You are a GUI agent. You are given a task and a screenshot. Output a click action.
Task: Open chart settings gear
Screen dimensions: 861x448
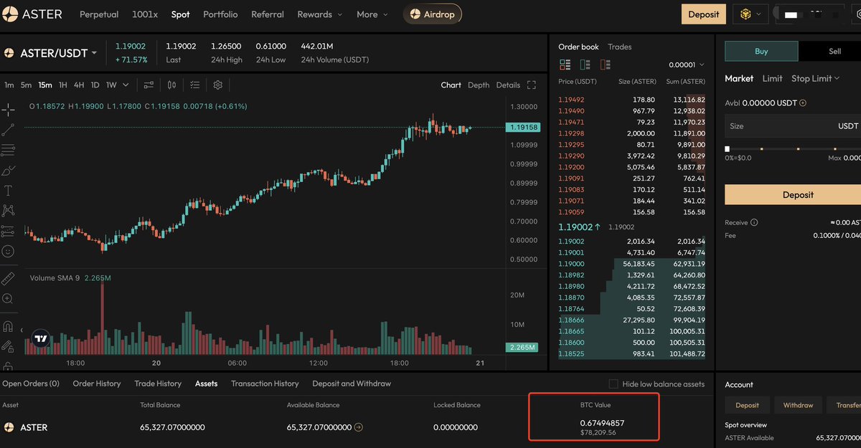coord(218,85)
